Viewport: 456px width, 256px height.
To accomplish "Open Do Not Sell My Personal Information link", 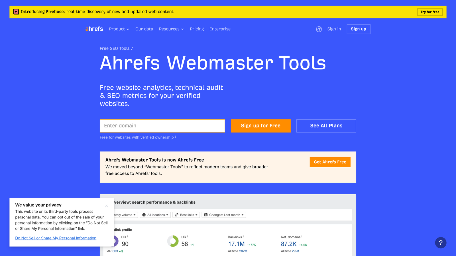I will (x=56, y=238).
